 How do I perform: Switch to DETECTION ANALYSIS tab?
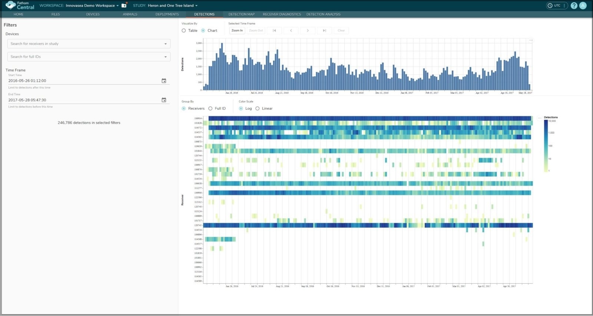click(x=324, y=14)
